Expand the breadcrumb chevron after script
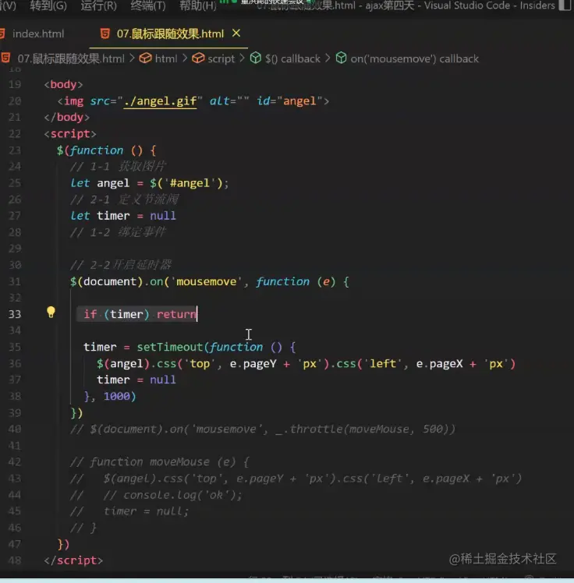Image resolution: width=574 pixels, height=583 pixels. pos(243,58)
